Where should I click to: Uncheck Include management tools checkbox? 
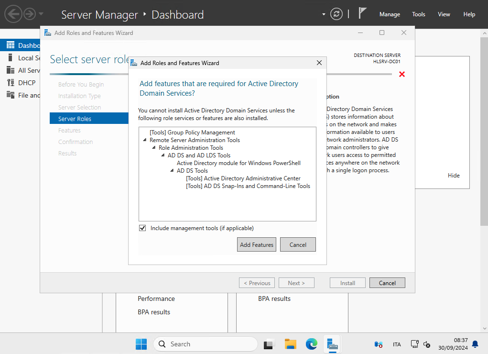[x=142, y=228]
